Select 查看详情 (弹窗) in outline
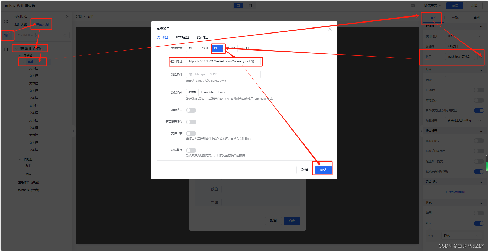 29,183
